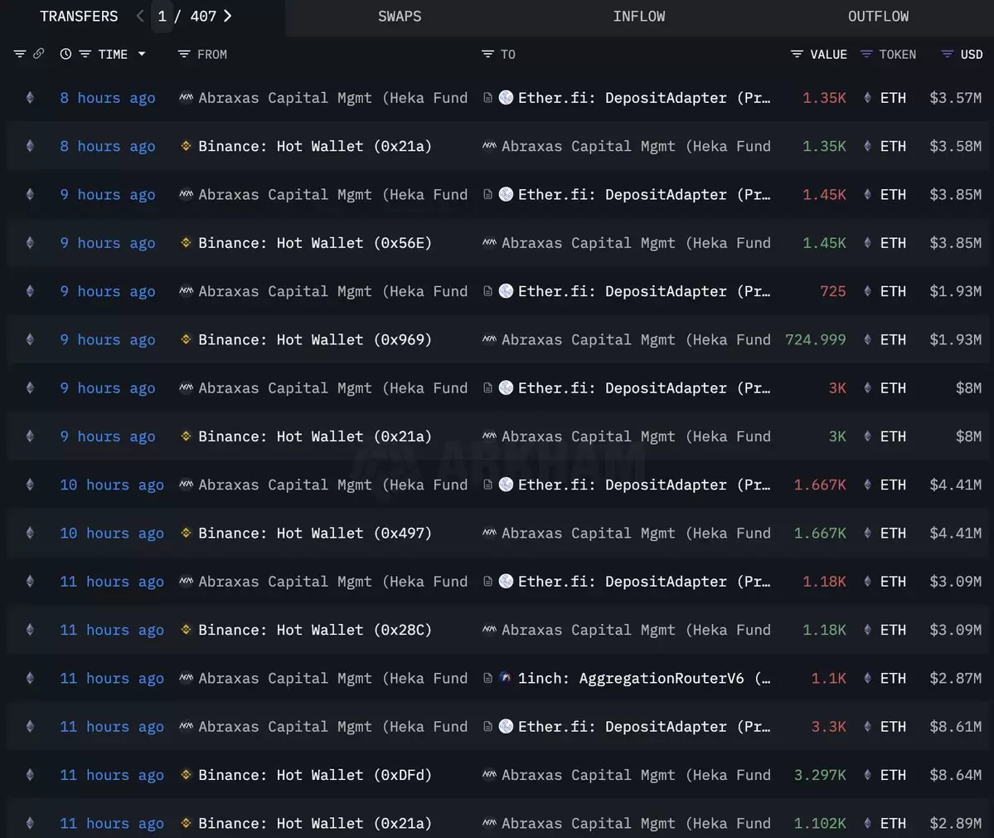Click the ETH token on the 724.999 row
The image size is (994, 838).
click(x=893, y=339)
